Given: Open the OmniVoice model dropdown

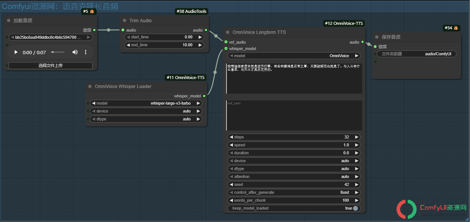Looking at the screenshot, I should tap(294, 56).
